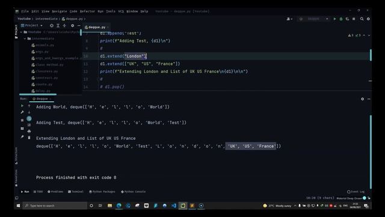385x217 pixels.
Task: Open PyCharm from the Windows taskbar
Action: 183,206
